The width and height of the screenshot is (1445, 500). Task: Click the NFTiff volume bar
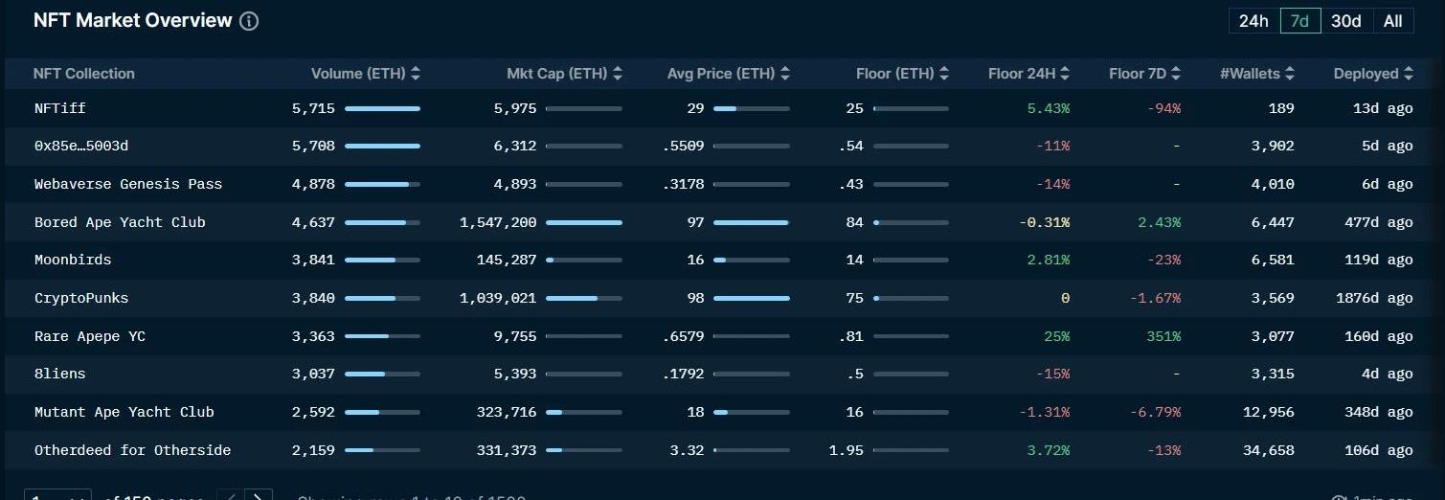tap(382, 109)
